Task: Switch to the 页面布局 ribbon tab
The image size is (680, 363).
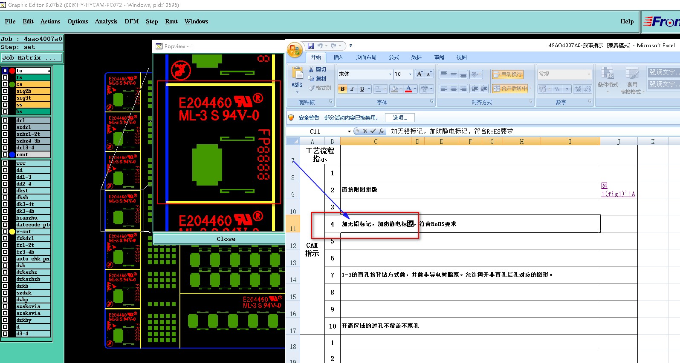Action: click(366, 57)
